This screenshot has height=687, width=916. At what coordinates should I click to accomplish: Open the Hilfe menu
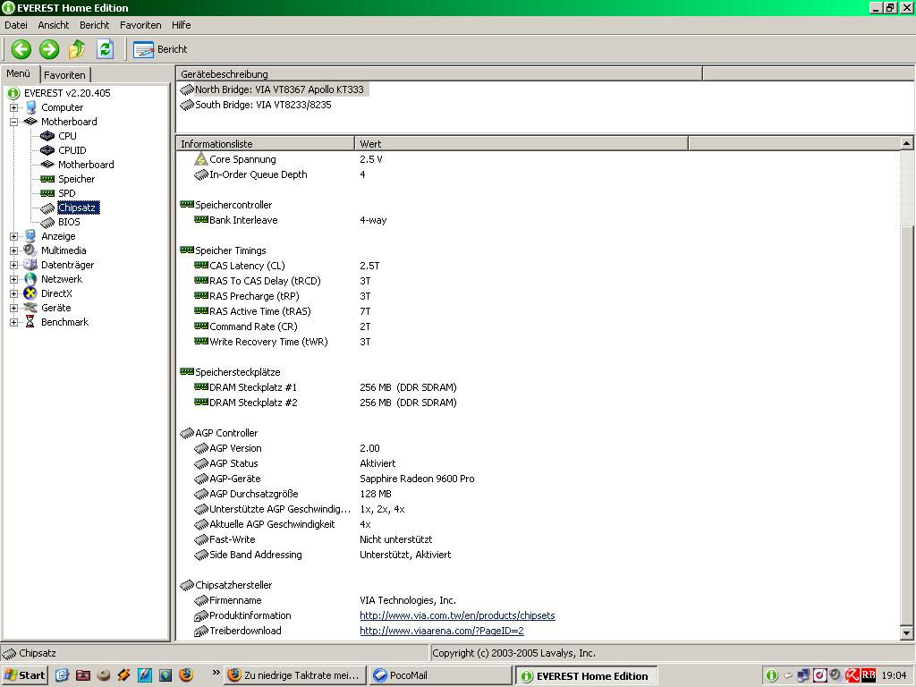coord(181,25)
